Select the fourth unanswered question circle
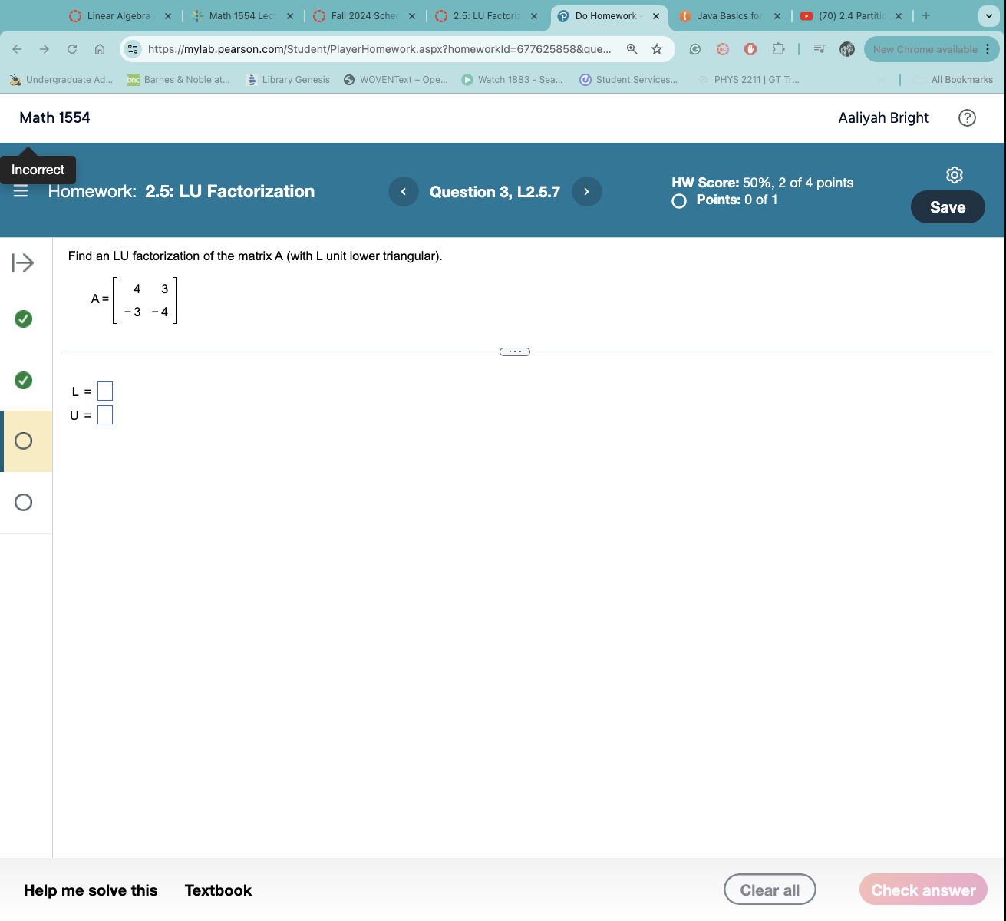Screen dimensions: 1006x921 coord(24,502)
